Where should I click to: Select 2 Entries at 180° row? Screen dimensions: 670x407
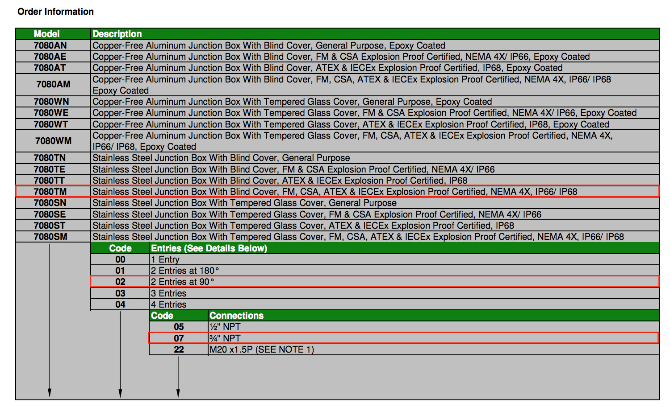(375, 271)
